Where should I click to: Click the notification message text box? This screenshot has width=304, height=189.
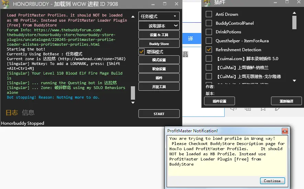[227, 155]
